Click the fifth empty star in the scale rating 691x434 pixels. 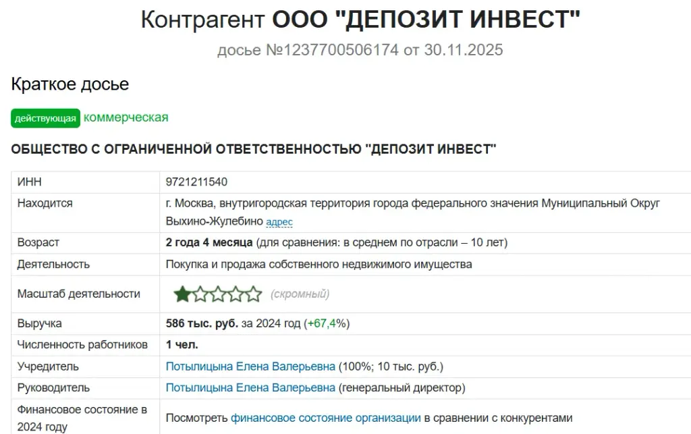[254, 294]
